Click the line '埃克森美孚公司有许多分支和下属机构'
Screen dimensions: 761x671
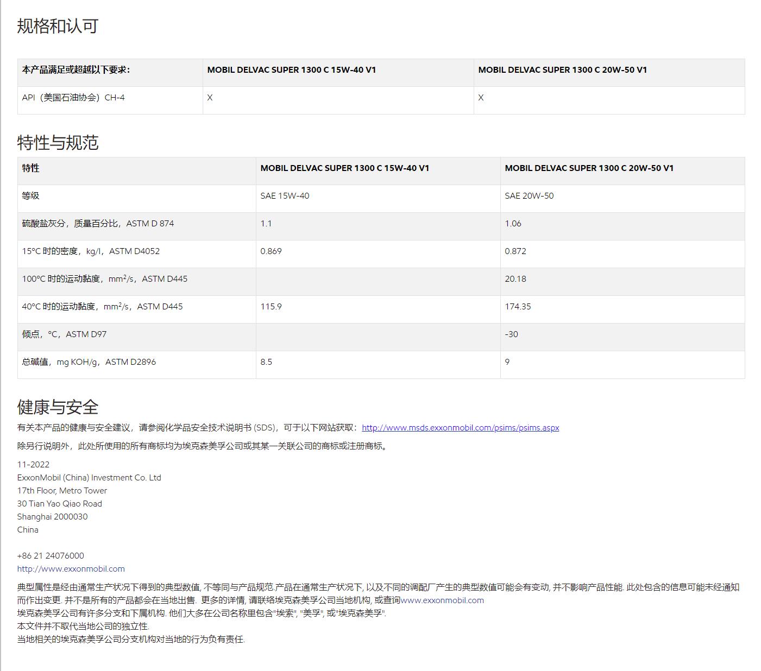(202, 613)
